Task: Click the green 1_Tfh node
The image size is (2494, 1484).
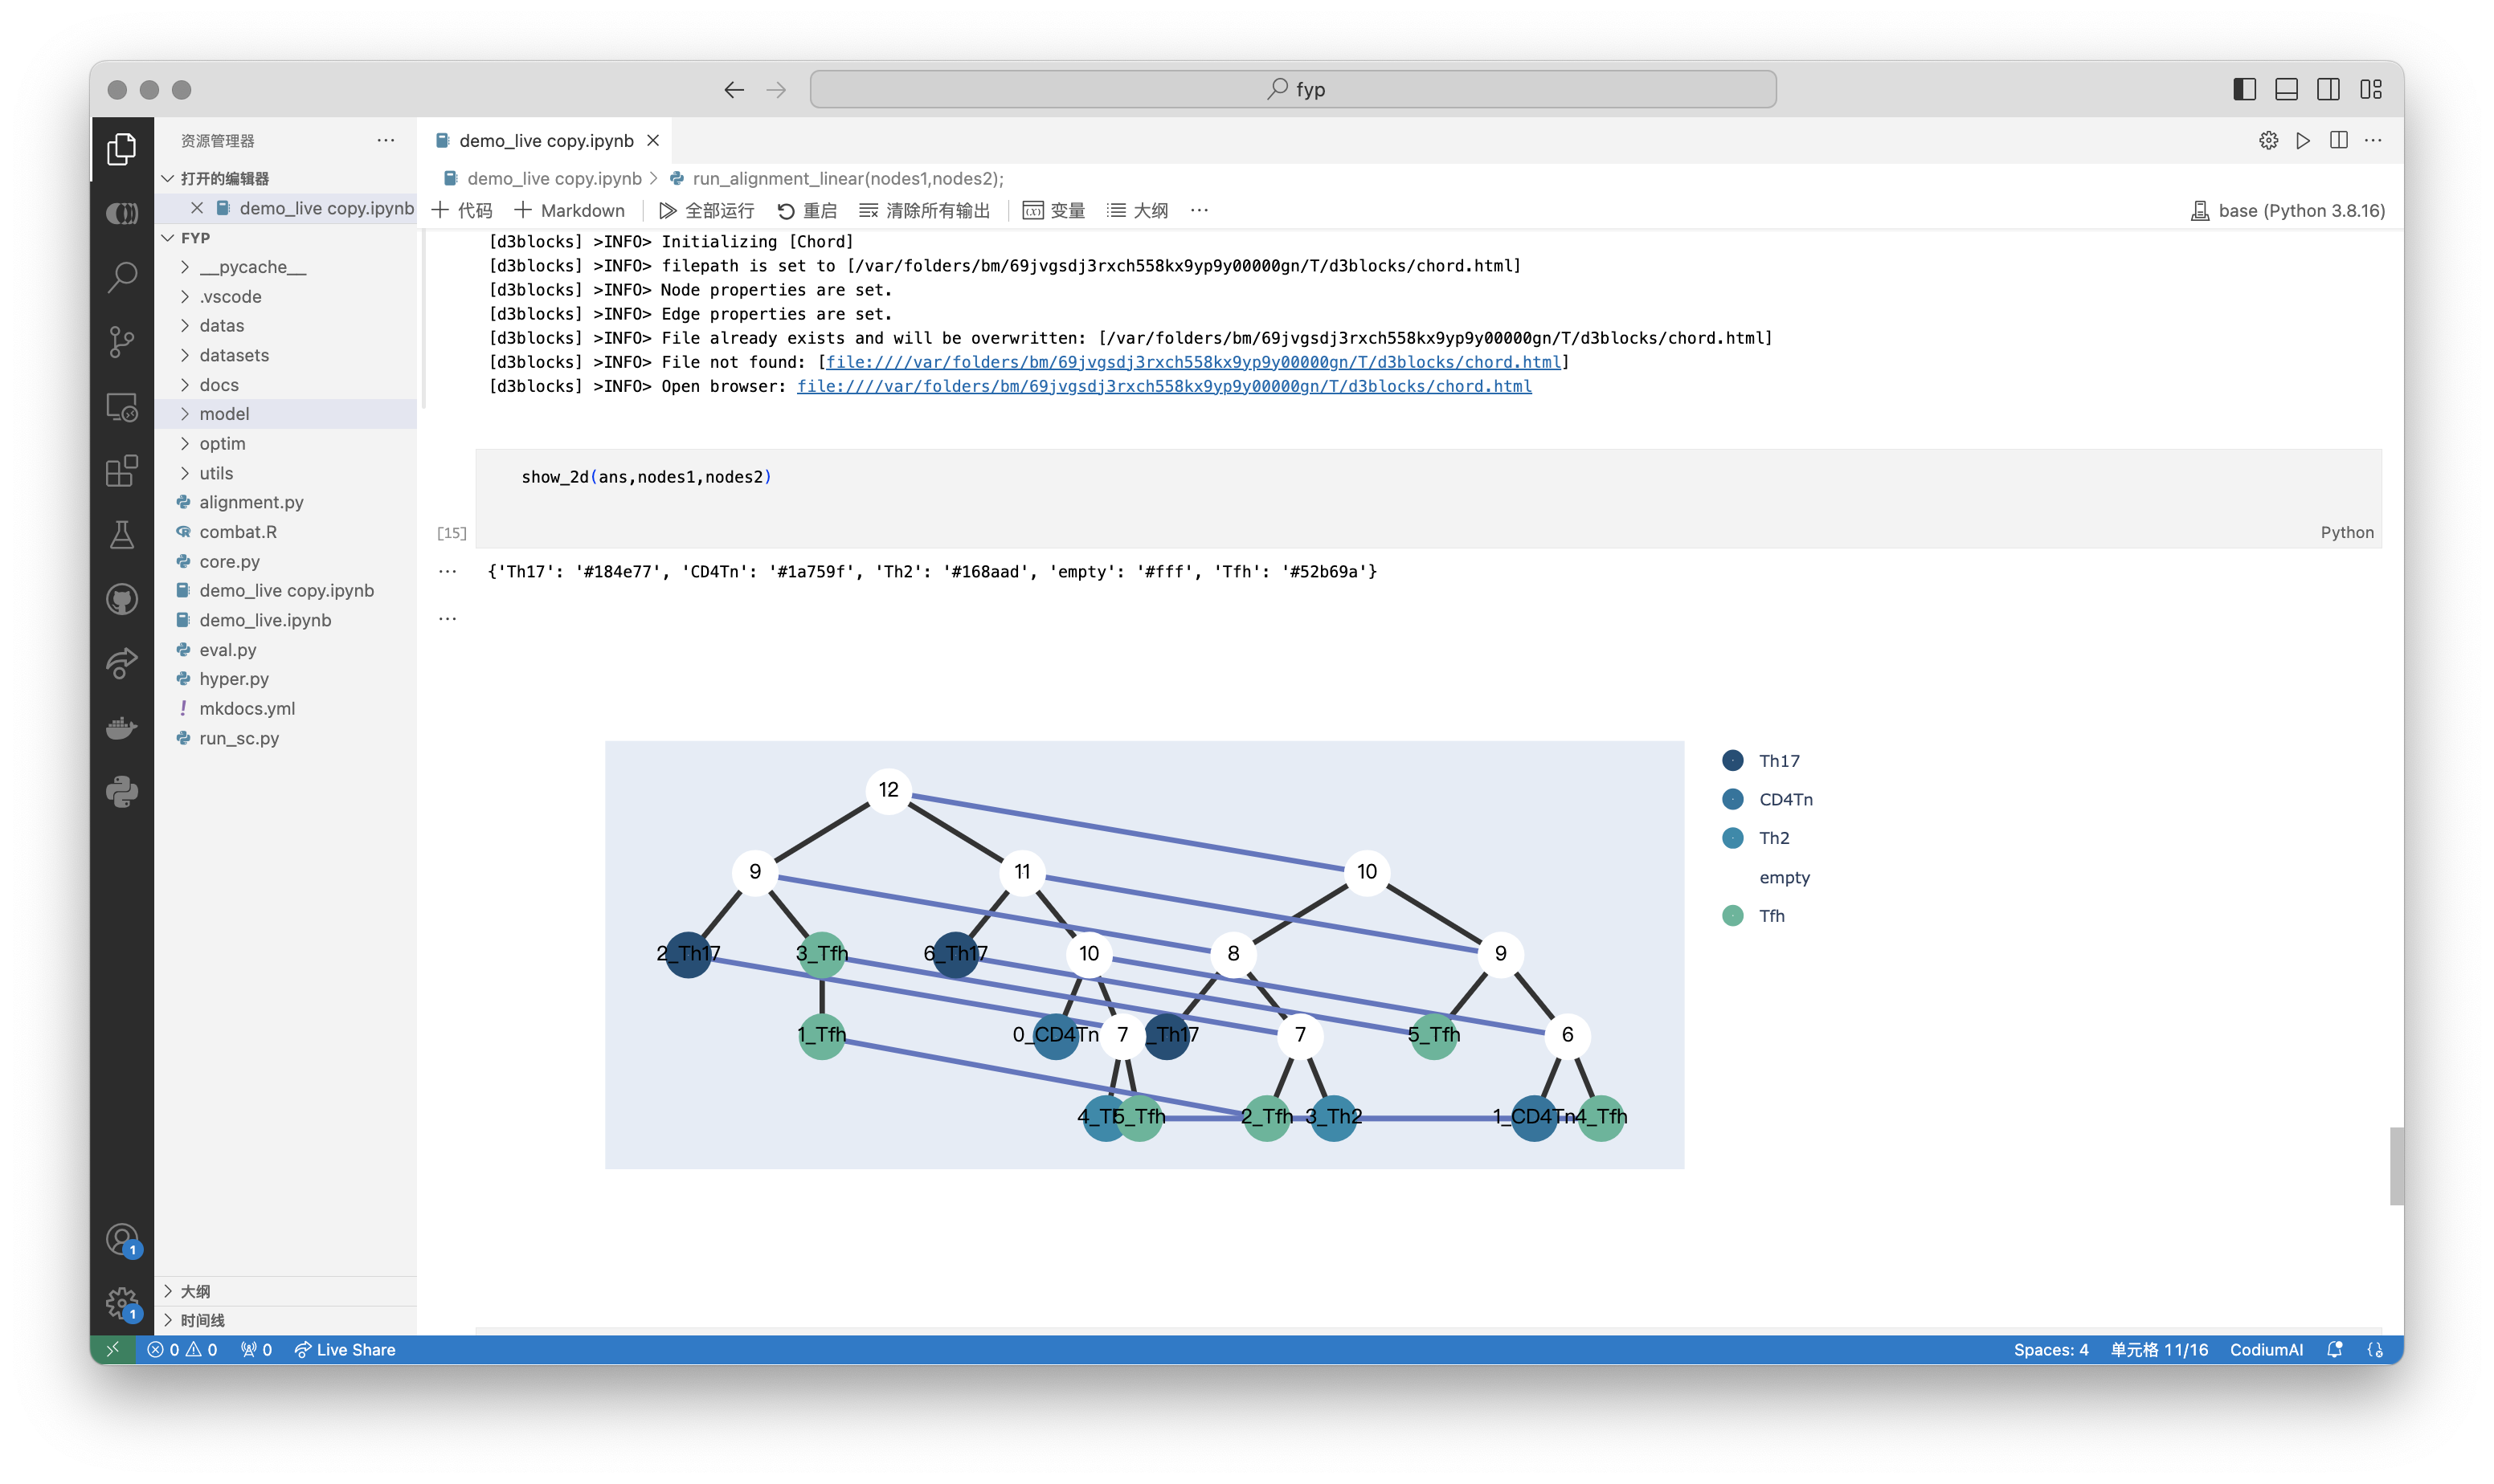Action: point(821,1035)
